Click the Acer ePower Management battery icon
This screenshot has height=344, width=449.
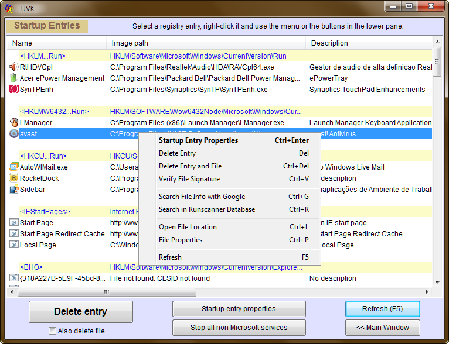(x=13, y=78)
